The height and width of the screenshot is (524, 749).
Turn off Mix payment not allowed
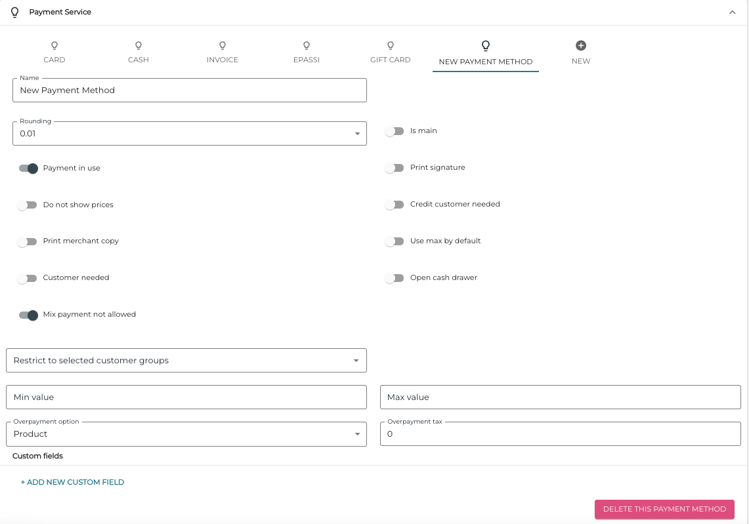[28, 315]
